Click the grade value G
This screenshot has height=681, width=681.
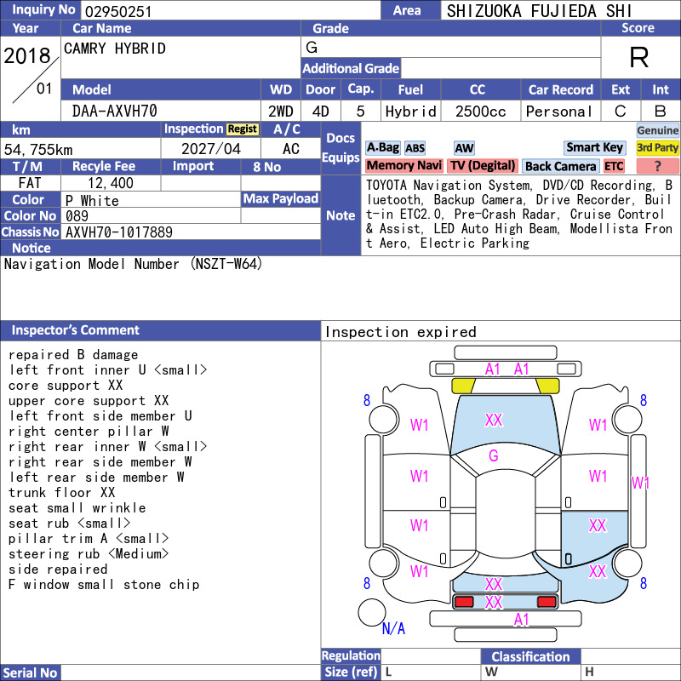(312, 48)
